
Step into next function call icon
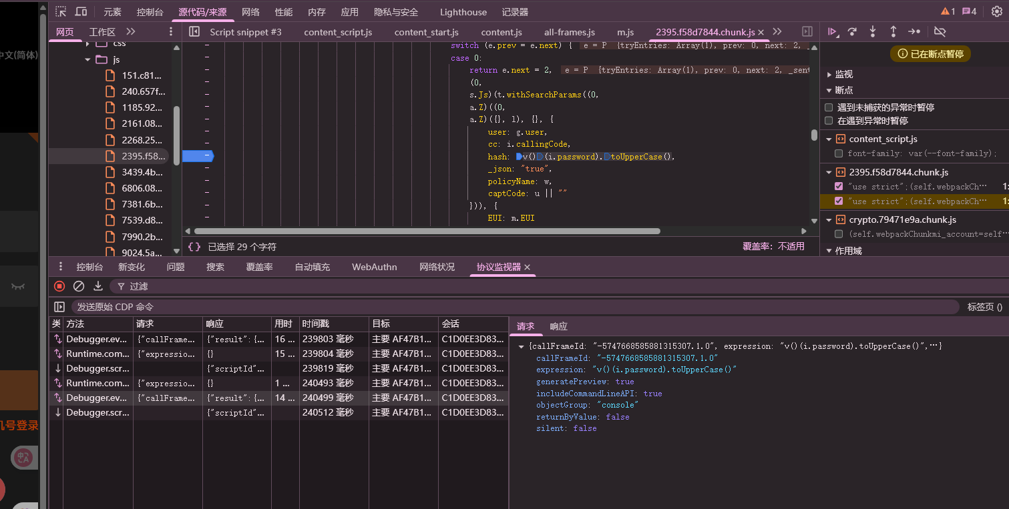[873, 31]
